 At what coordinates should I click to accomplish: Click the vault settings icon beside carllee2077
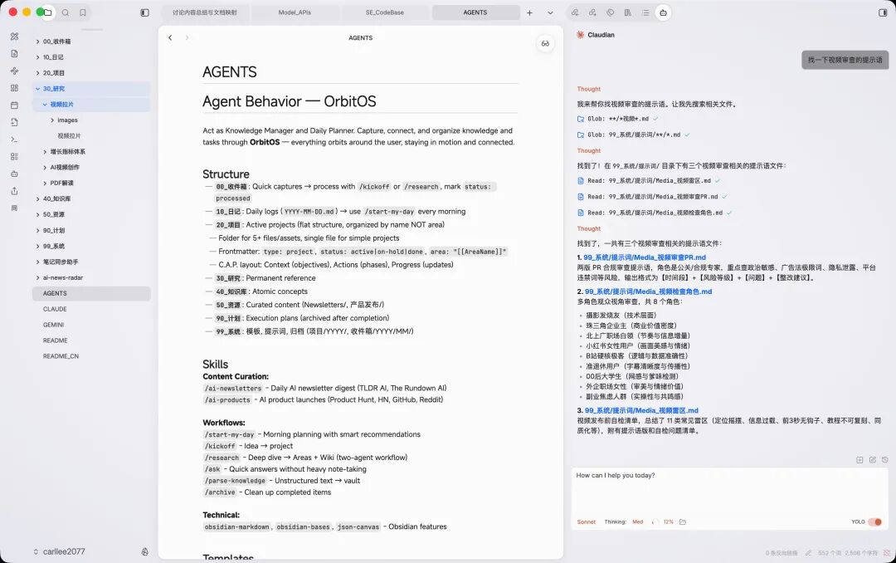[x=144, y=551]
